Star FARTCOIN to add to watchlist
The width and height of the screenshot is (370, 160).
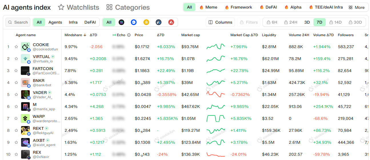click(x=16, y=71)
